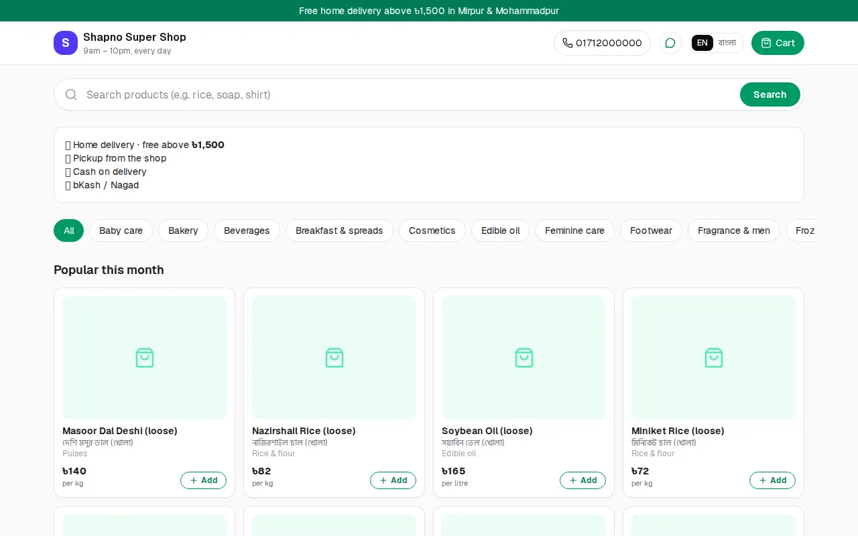The image size is (858, 536).
Task: Switch language to EN
Action: [x=702, y=43]
